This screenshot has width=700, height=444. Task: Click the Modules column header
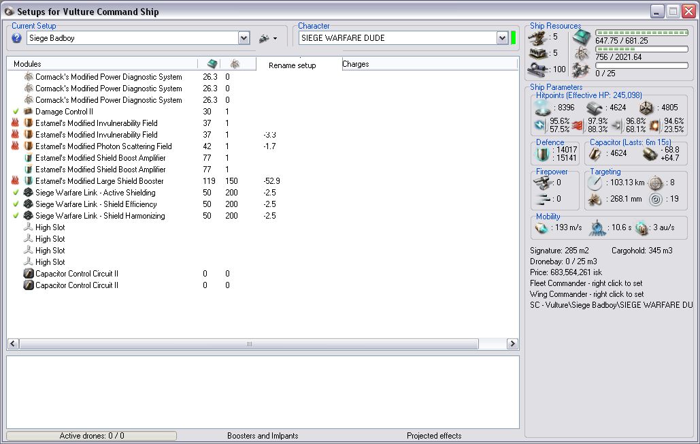pos(27,64)
